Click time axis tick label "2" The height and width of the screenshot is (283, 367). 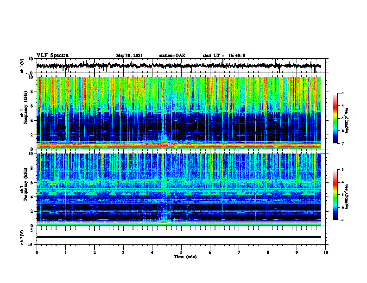(x=95, y=252)
